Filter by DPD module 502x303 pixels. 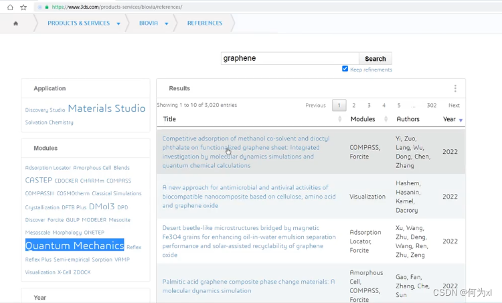[122, 207]
